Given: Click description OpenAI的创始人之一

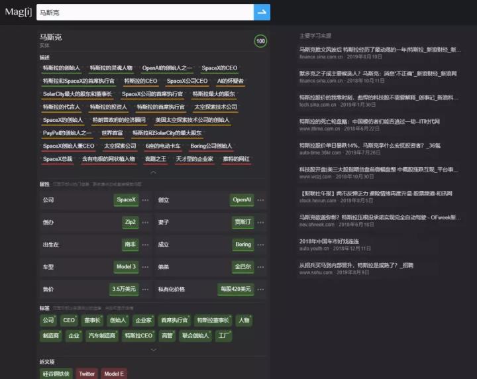Looking at the screenshot, I should 167,68.
